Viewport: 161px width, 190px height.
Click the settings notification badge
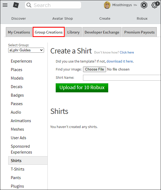[158, 3]
